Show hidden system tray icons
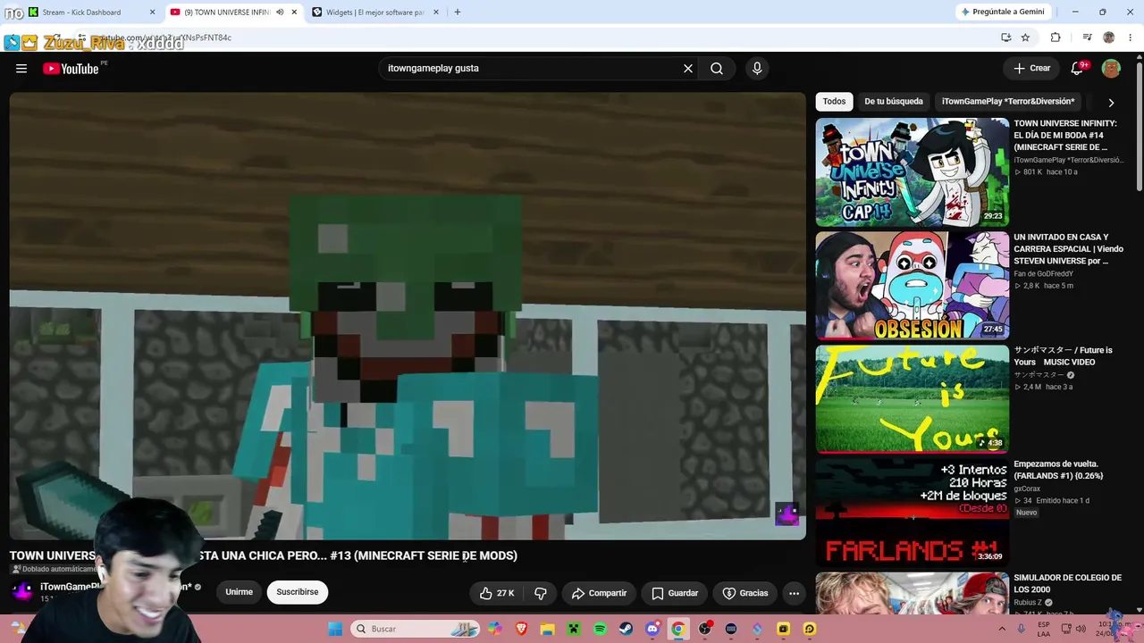Viewport: 1144px width, 643px height. coord(1002,629)
